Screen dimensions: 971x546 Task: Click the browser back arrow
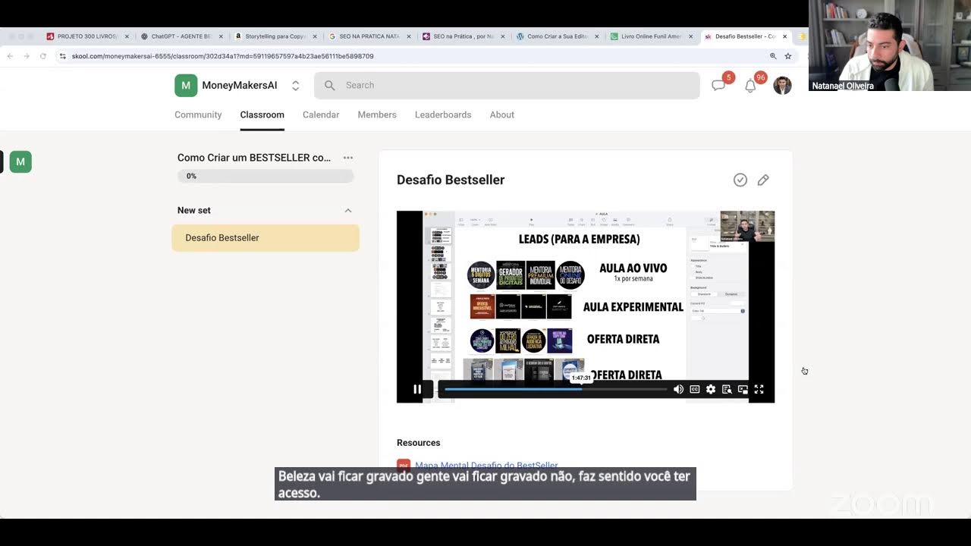pyautogui.click(x=10, y=56)
